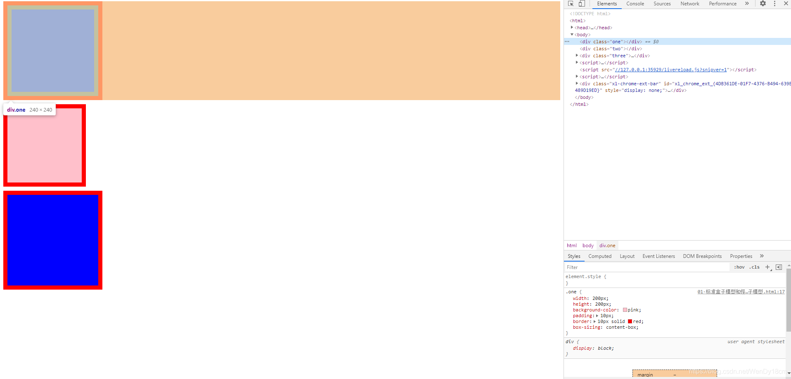Click the display: block user agent declaration
791x379 pixels.
coord(593,348)
